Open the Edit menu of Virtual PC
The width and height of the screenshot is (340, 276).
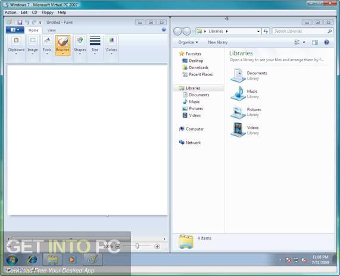coord(24,12)
